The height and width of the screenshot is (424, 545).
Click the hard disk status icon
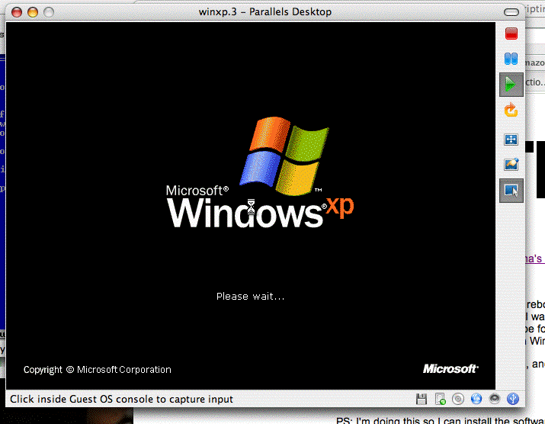[x=440, y=399]
